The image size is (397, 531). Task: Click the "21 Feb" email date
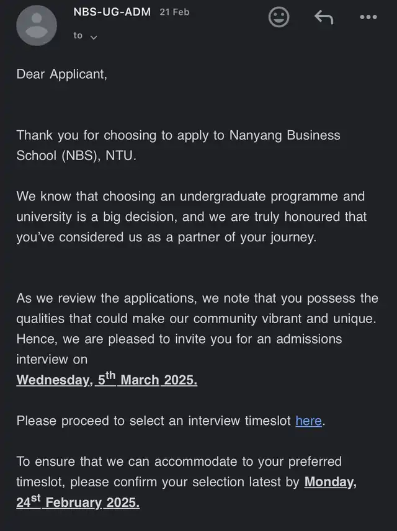[174, 12]
